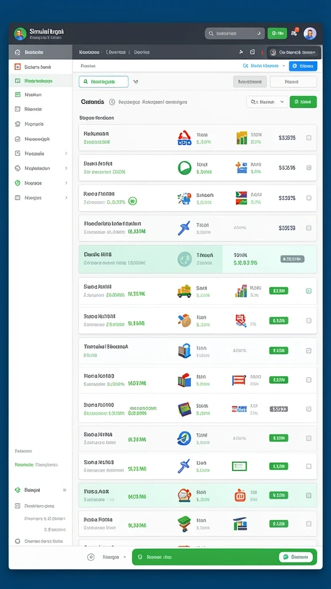Click the white pill button in green footer bar

point(296,557)
